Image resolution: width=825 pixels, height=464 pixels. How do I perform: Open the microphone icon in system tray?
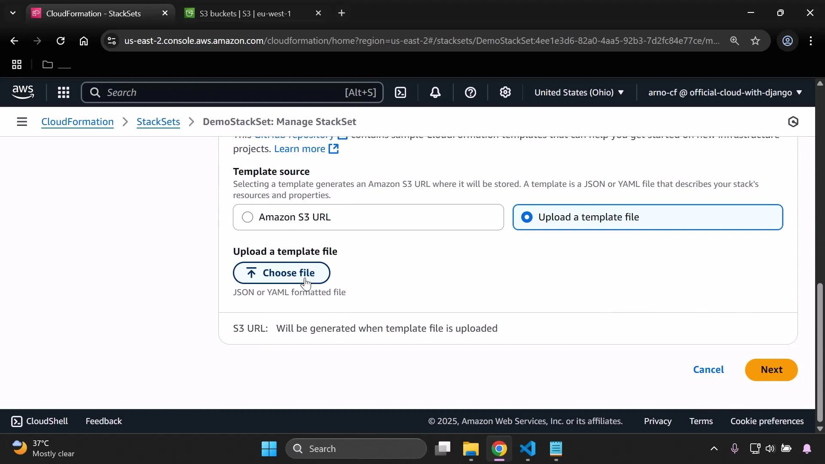point(735,449)
